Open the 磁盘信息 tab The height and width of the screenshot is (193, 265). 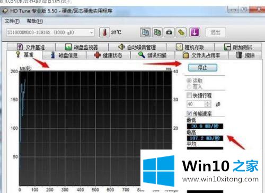click(64, 55)
